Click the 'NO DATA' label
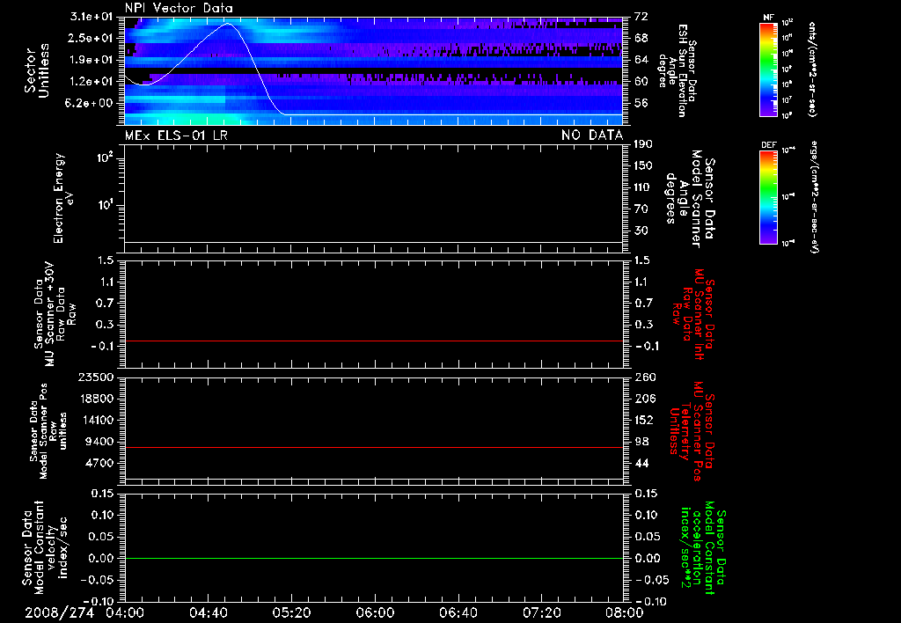This screenshot has height=623, width=901. pyautogui.click(x=592, y=135)
